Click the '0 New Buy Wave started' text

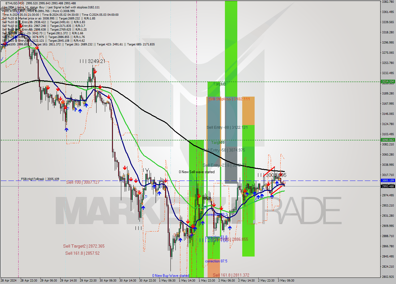pyautogui.click(x=170, y=276)
